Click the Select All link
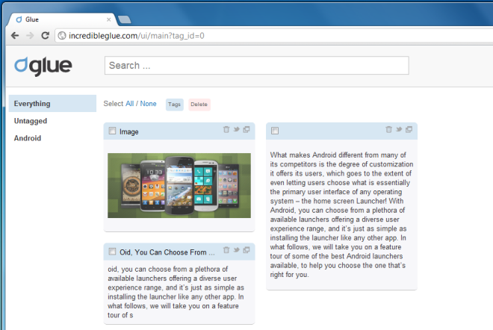493x330 pixels. 129,103
